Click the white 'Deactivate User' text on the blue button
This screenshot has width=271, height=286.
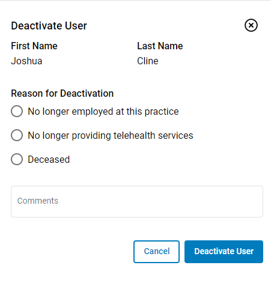[x=224, y=251]
